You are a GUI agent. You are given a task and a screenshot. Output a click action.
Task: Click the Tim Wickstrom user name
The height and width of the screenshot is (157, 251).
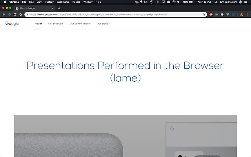(228, 2)
